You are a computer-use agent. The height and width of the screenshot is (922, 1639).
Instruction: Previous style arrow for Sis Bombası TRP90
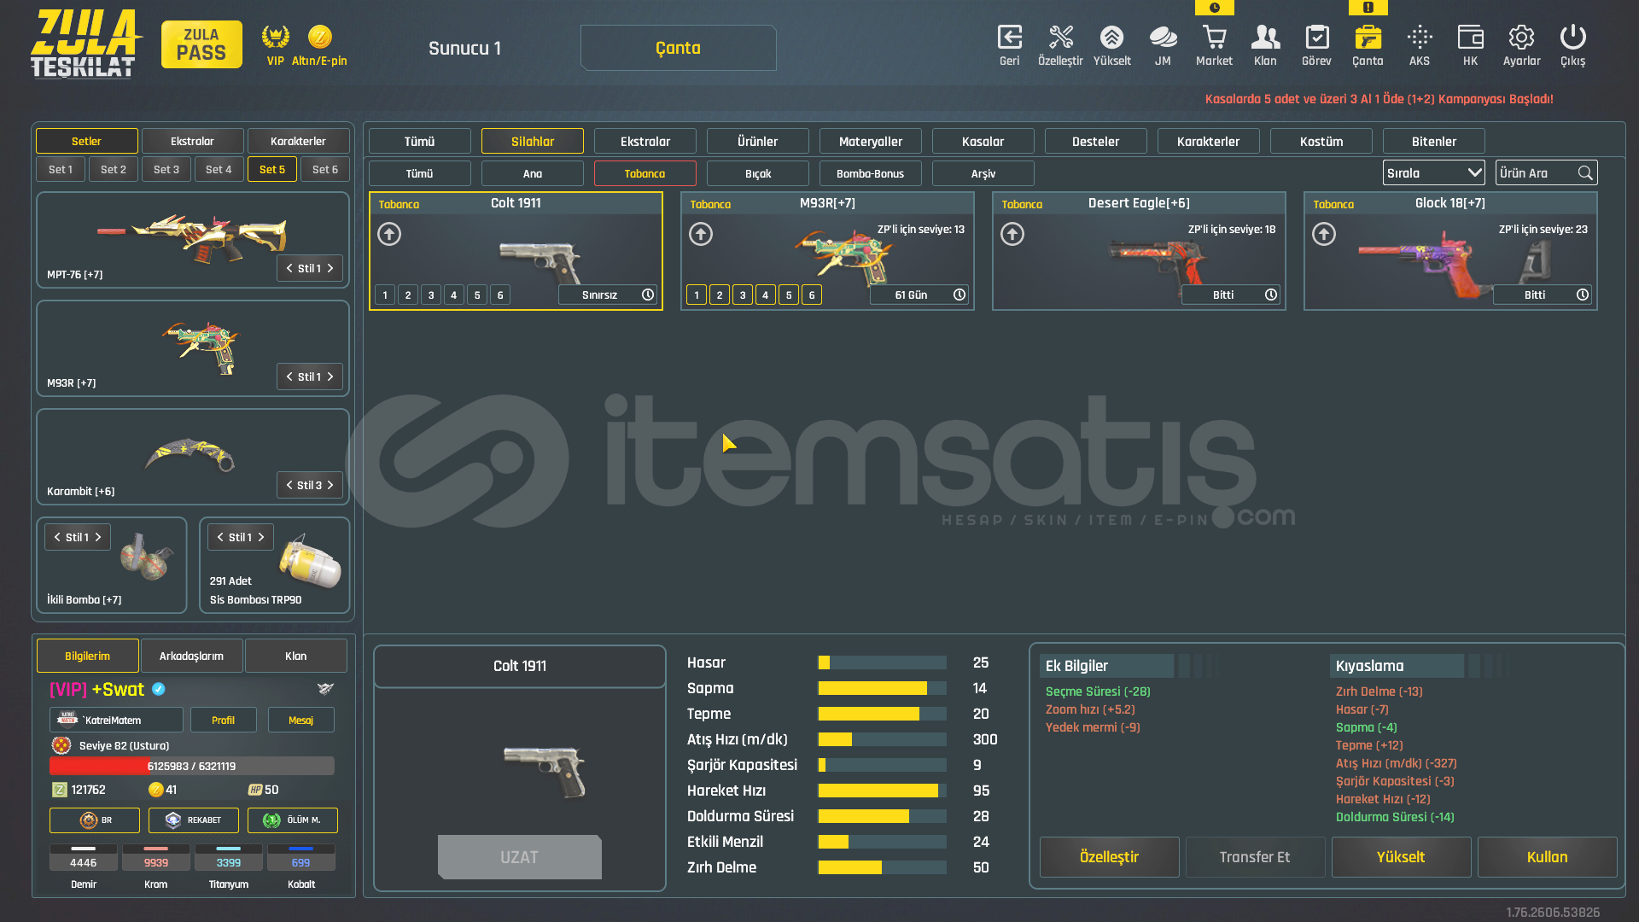click(x=220, y=537)
